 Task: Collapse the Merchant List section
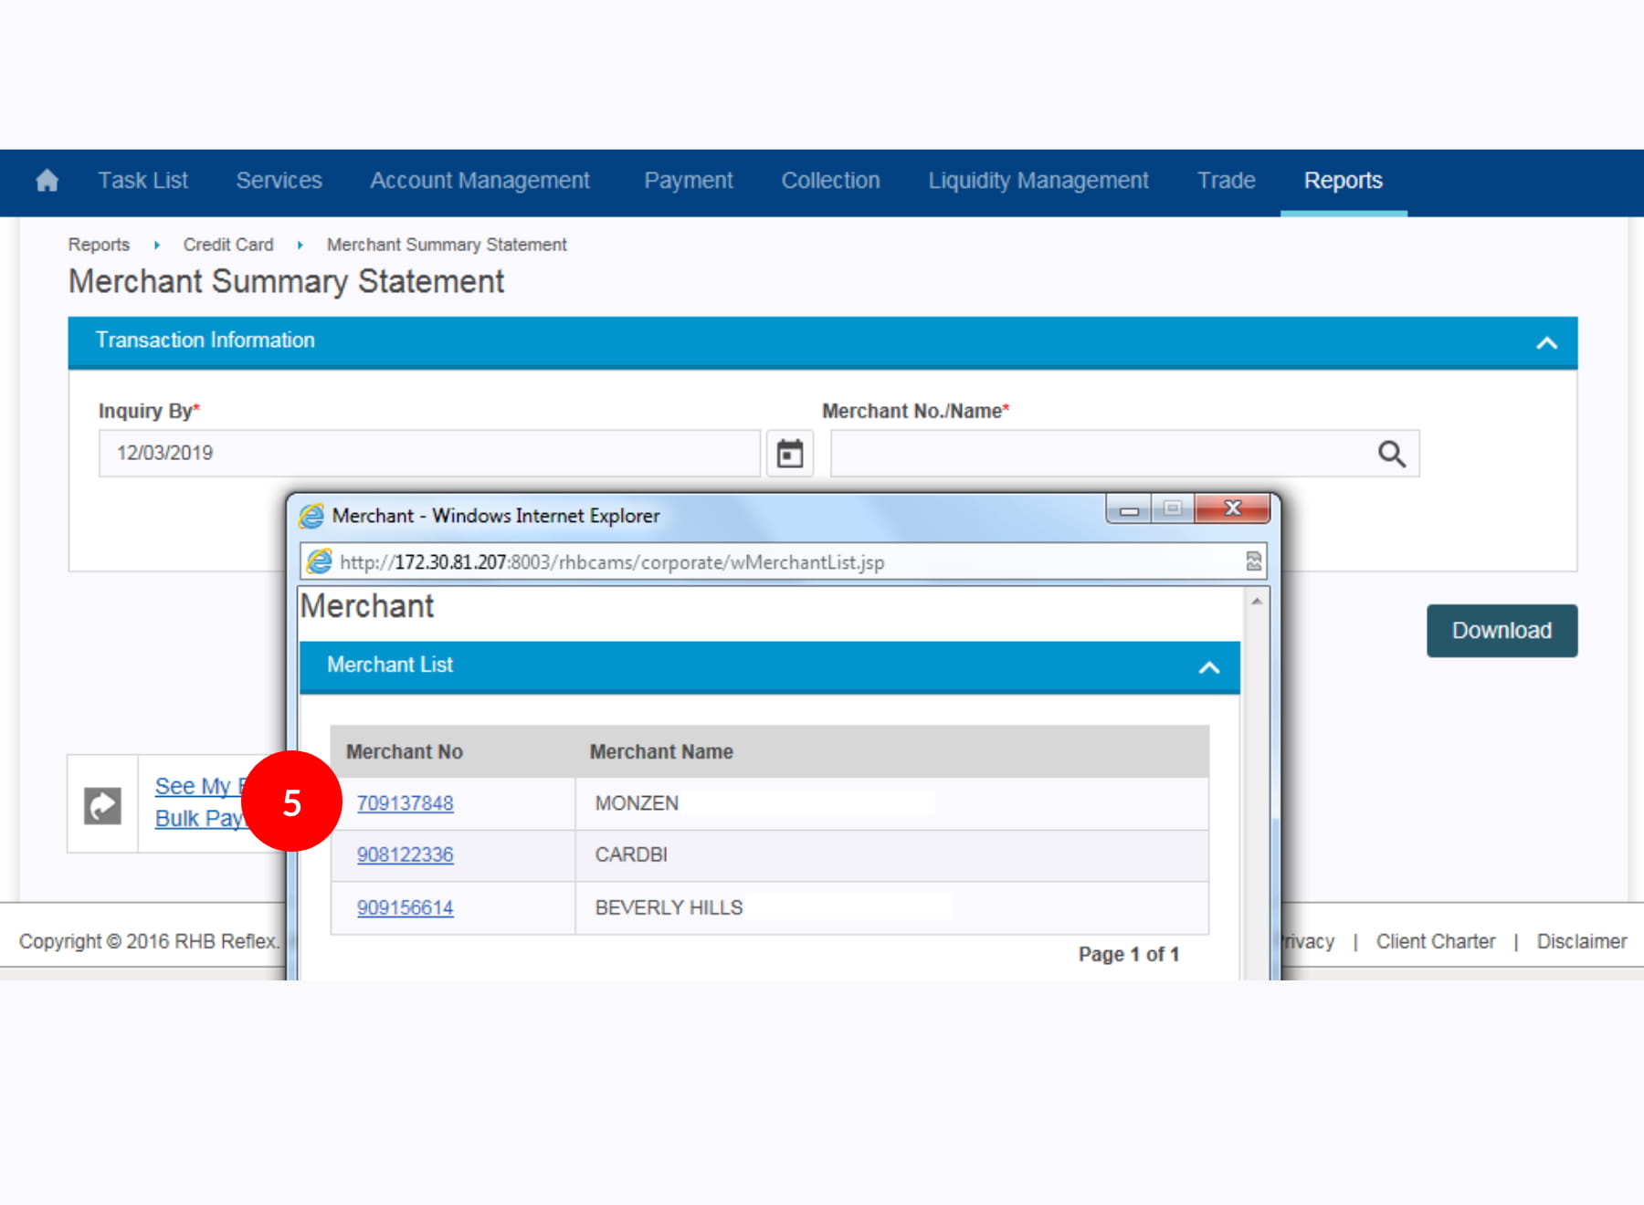pyautogui.click(x=1208, y=667)
